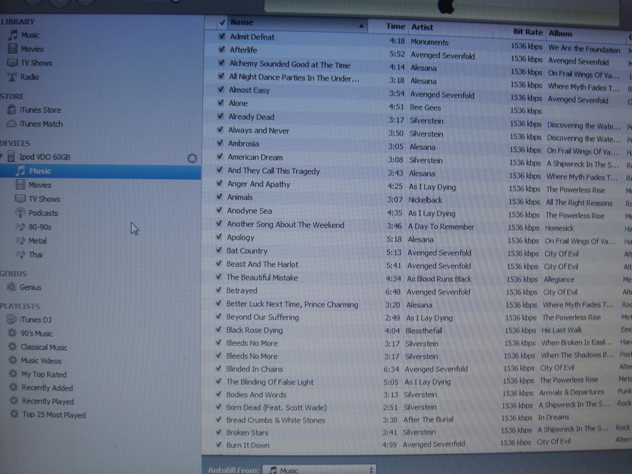Screen dimensions: 632x474
Task: Open the Autofill From Music dropdown
Action: pos(319,470)
